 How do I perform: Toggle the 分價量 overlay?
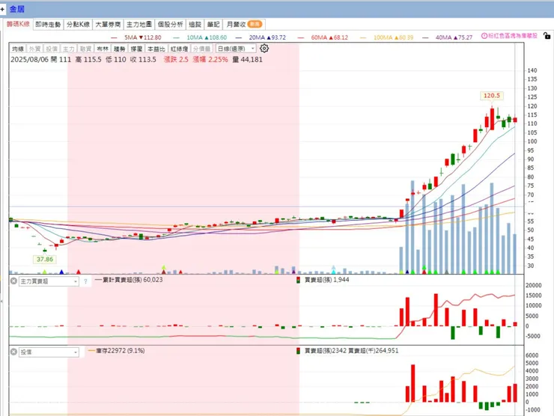pyautogui.click(x=201, y=49)
